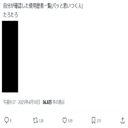Open the 午前9:37 timestamp link

tap(9, 102)
